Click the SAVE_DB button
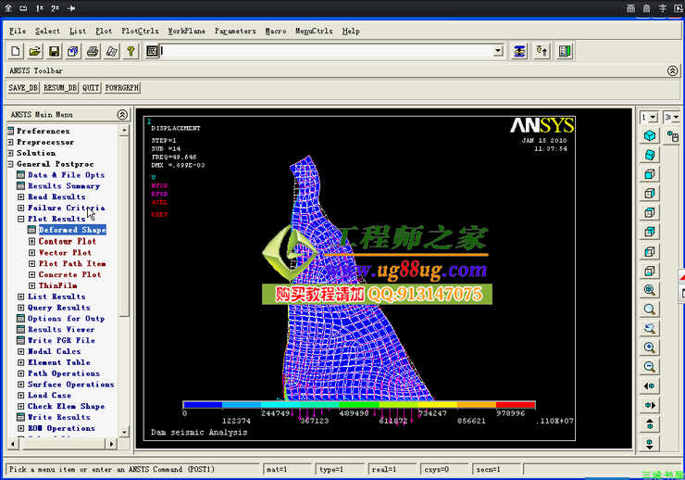The width and height of the screenshot is (685, 480). pyautogui.click(x=23, y=88)
